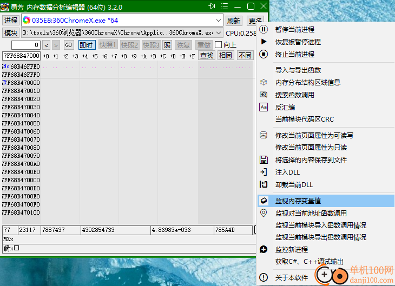Open the module path dropdown
This screenshot has height=286, width=395.
coord(219,33)
